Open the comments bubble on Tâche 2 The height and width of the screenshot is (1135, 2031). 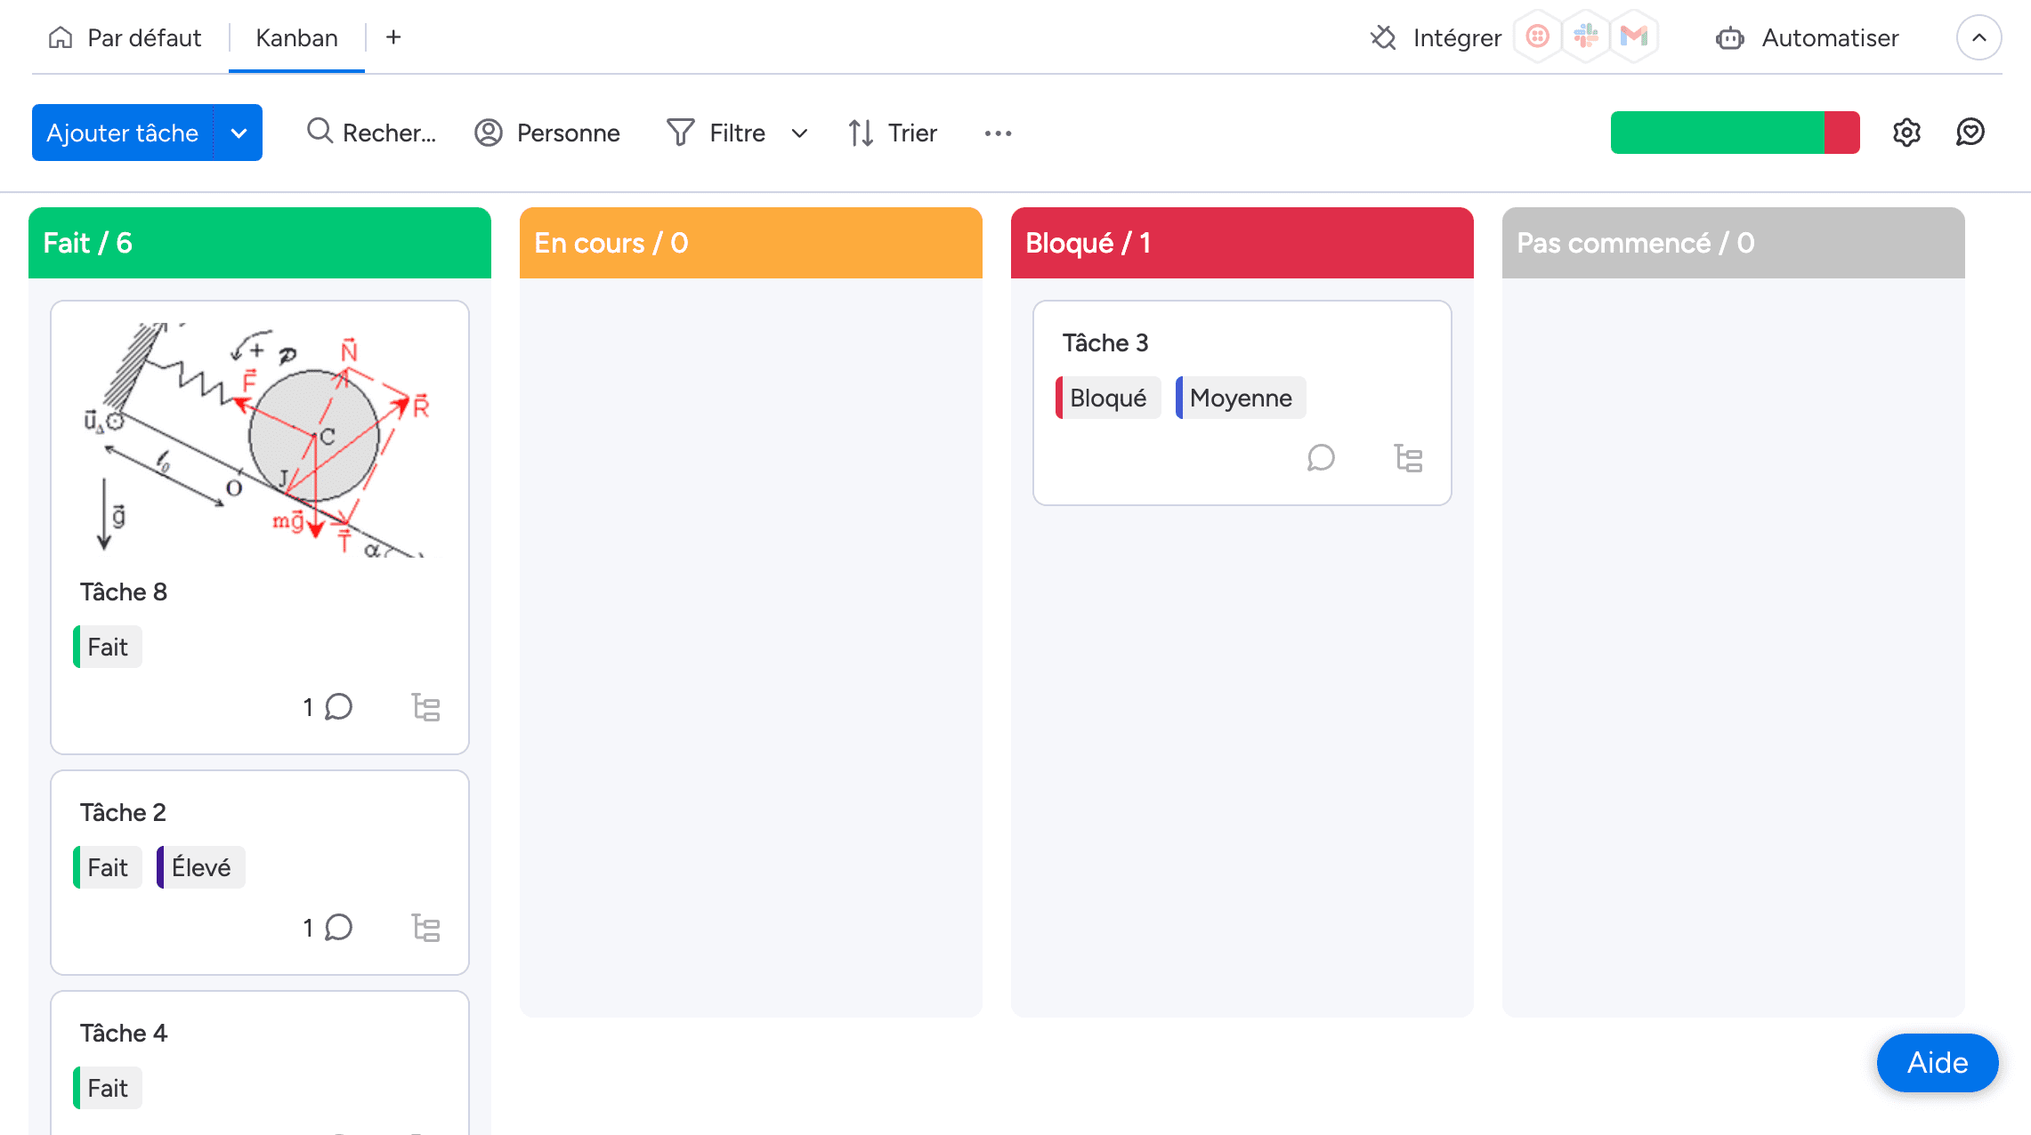(338, 928)
